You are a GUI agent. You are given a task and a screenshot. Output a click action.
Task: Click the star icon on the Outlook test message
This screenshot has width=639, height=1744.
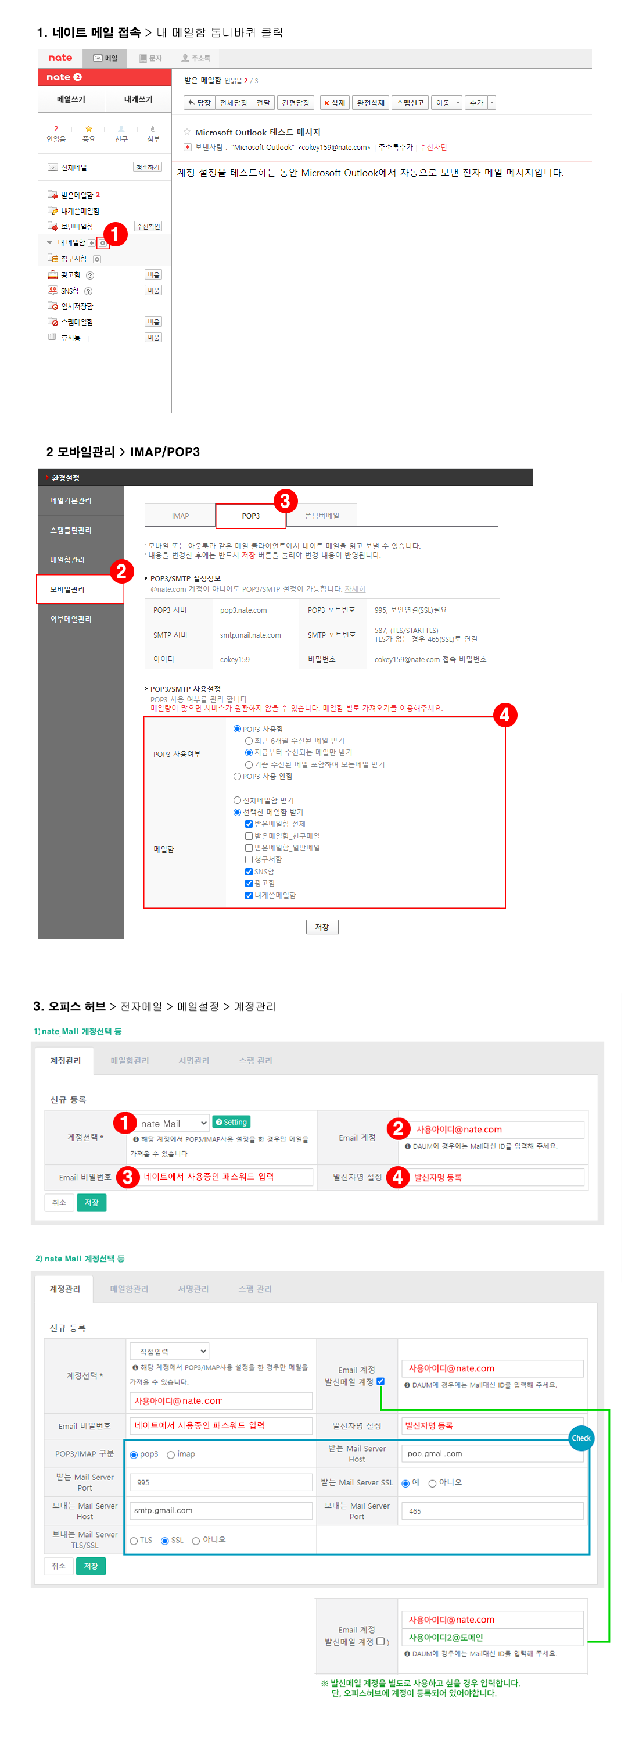pyautogui.click(x=187, y=132)
